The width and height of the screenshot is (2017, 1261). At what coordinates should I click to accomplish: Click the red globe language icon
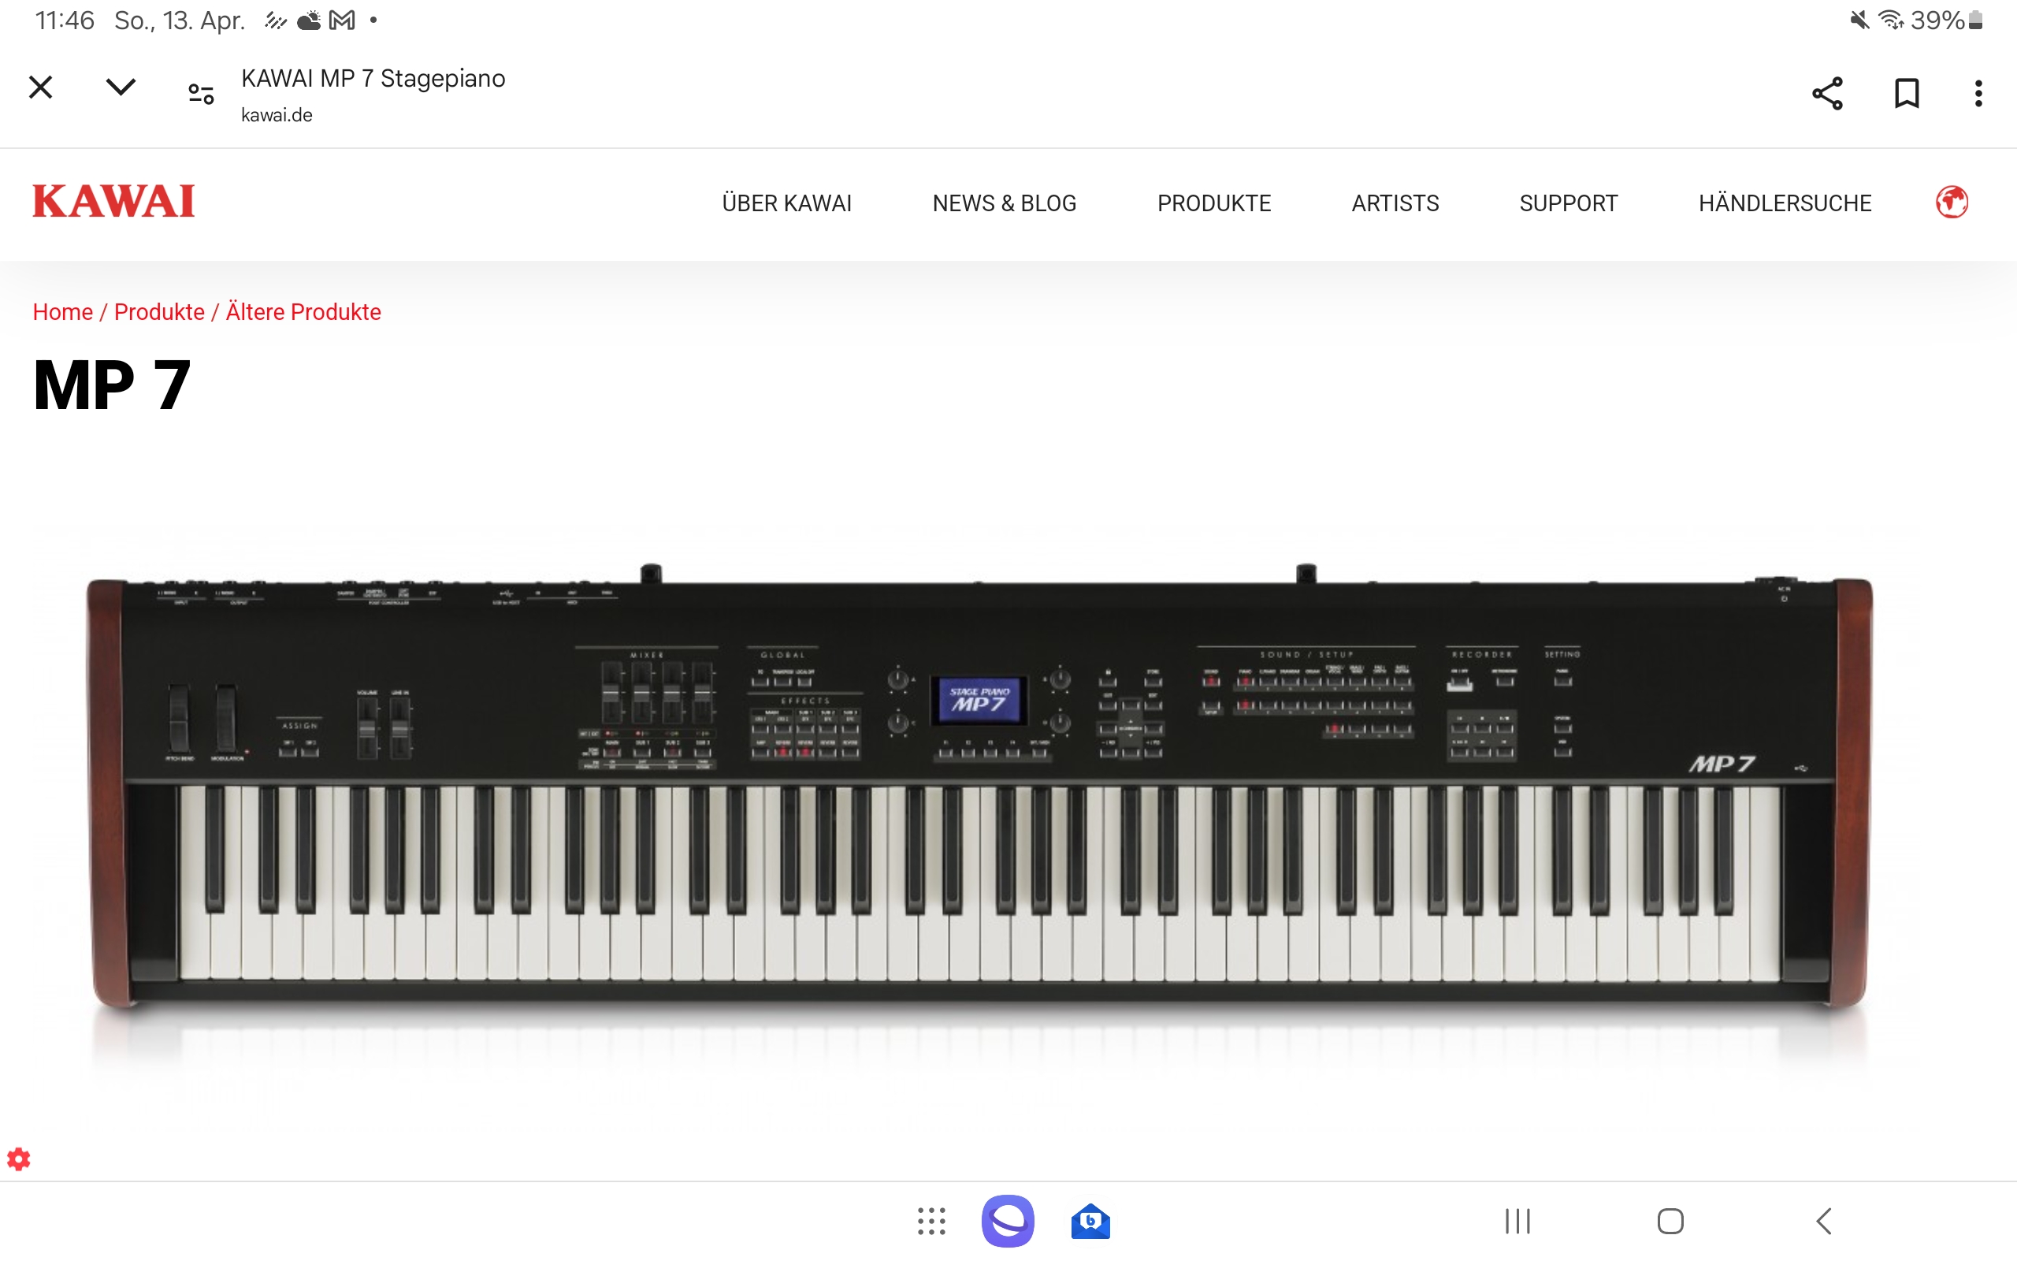tap(1951, 202)
